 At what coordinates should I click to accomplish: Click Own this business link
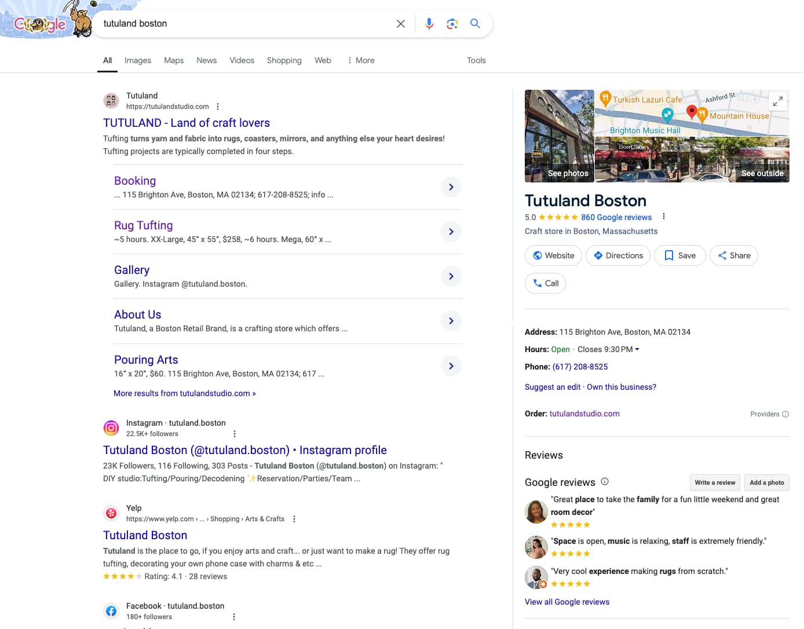(622, 387)
